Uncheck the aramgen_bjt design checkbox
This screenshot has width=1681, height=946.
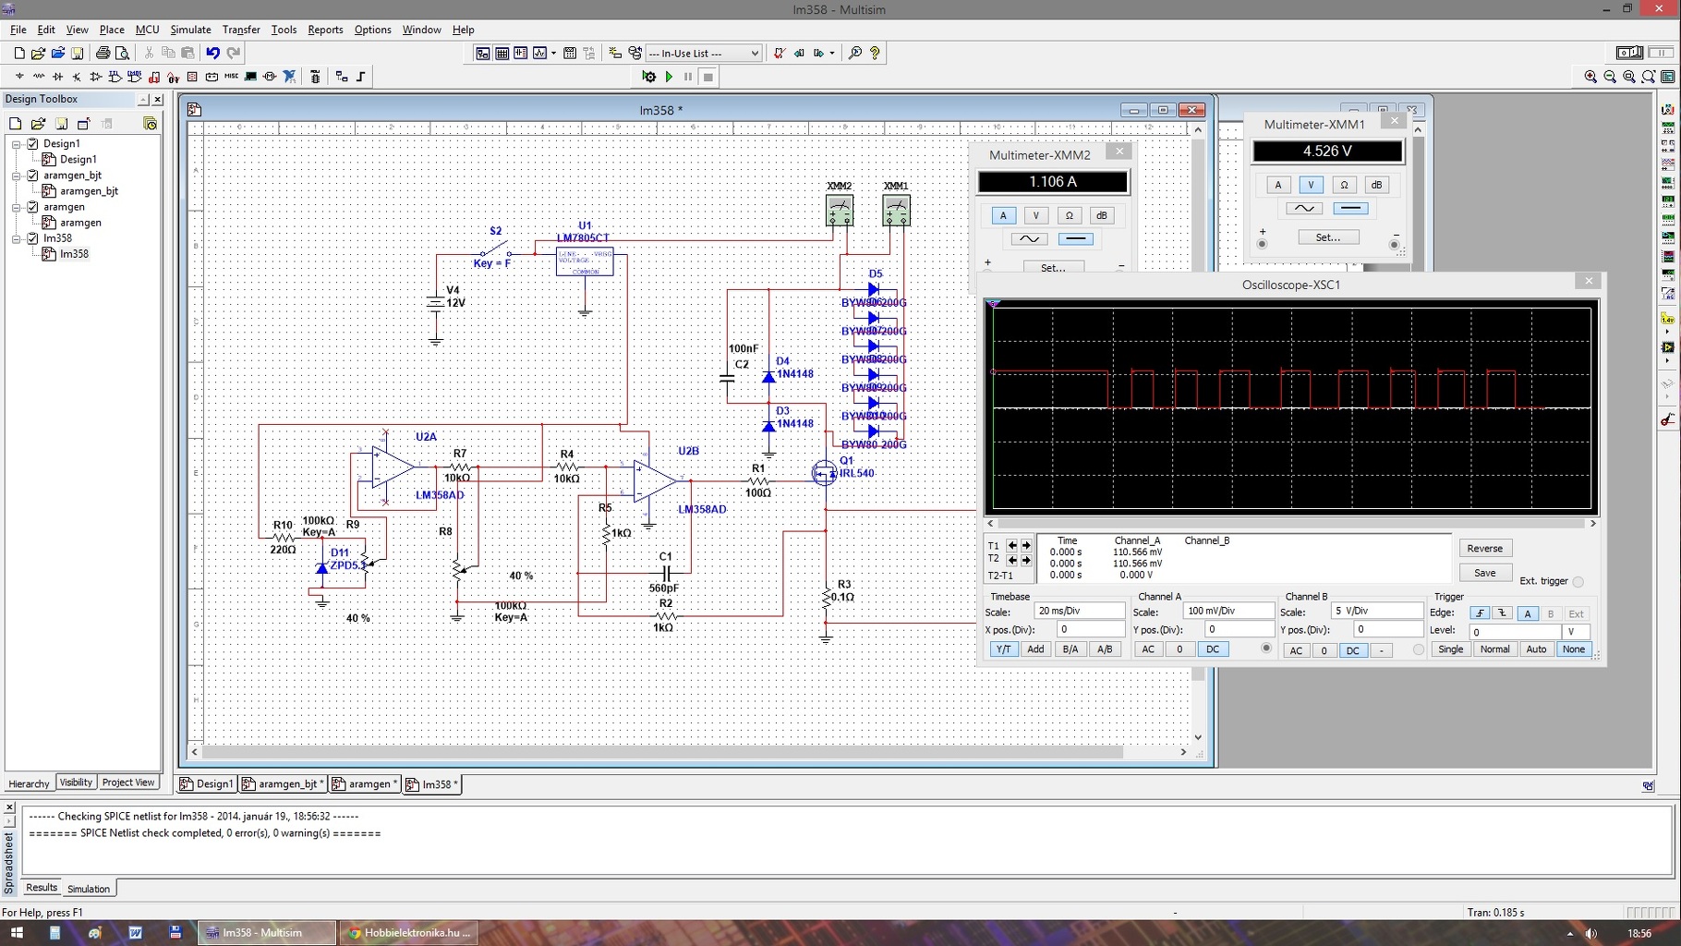33,176
